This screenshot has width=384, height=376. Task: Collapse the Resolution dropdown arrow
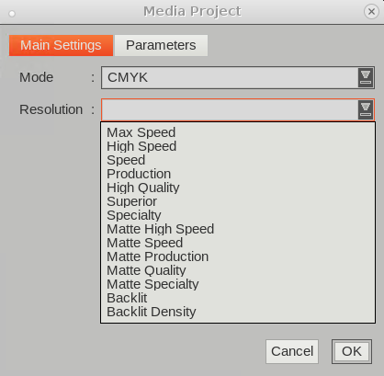[x=366, y=110]
